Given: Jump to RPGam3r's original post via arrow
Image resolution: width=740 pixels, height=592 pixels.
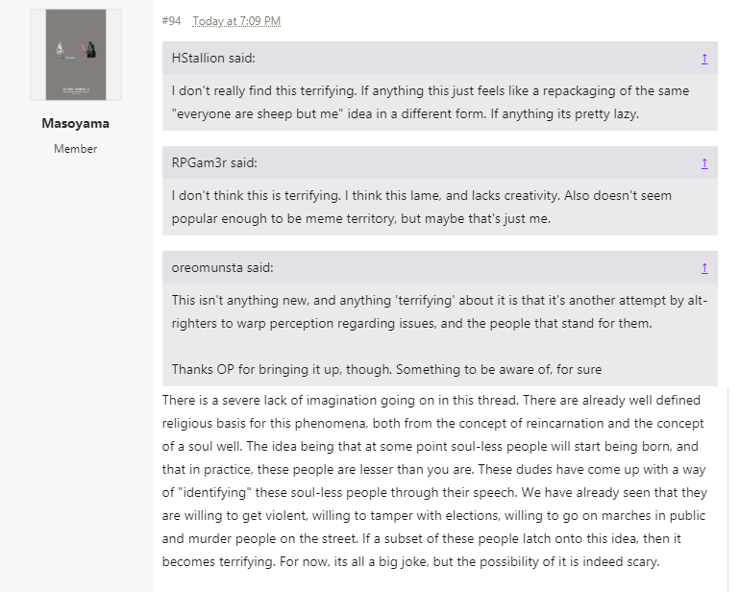Looking at the screenshot, I should (704, 162).
